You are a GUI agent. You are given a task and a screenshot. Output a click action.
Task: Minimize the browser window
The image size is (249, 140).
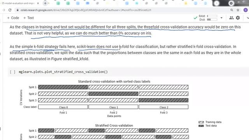click(x=238, y=2)
